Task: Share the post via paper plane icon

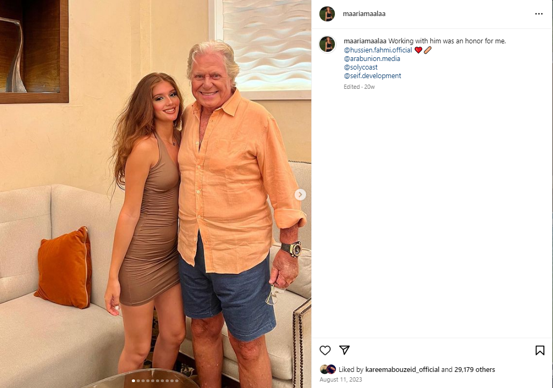Action: 344,350
